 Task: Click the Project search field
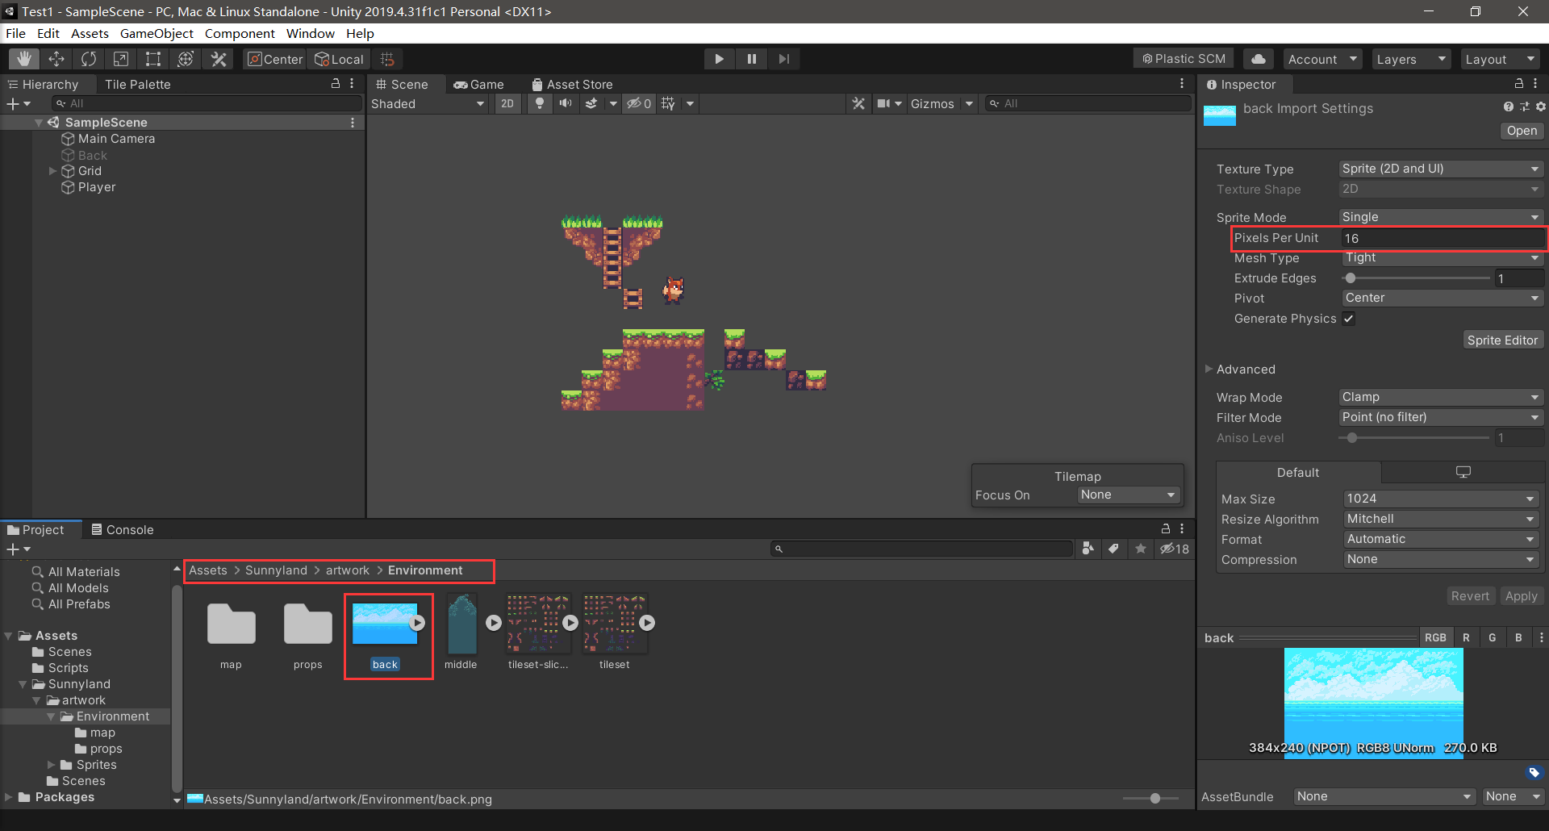pos(922,549)
